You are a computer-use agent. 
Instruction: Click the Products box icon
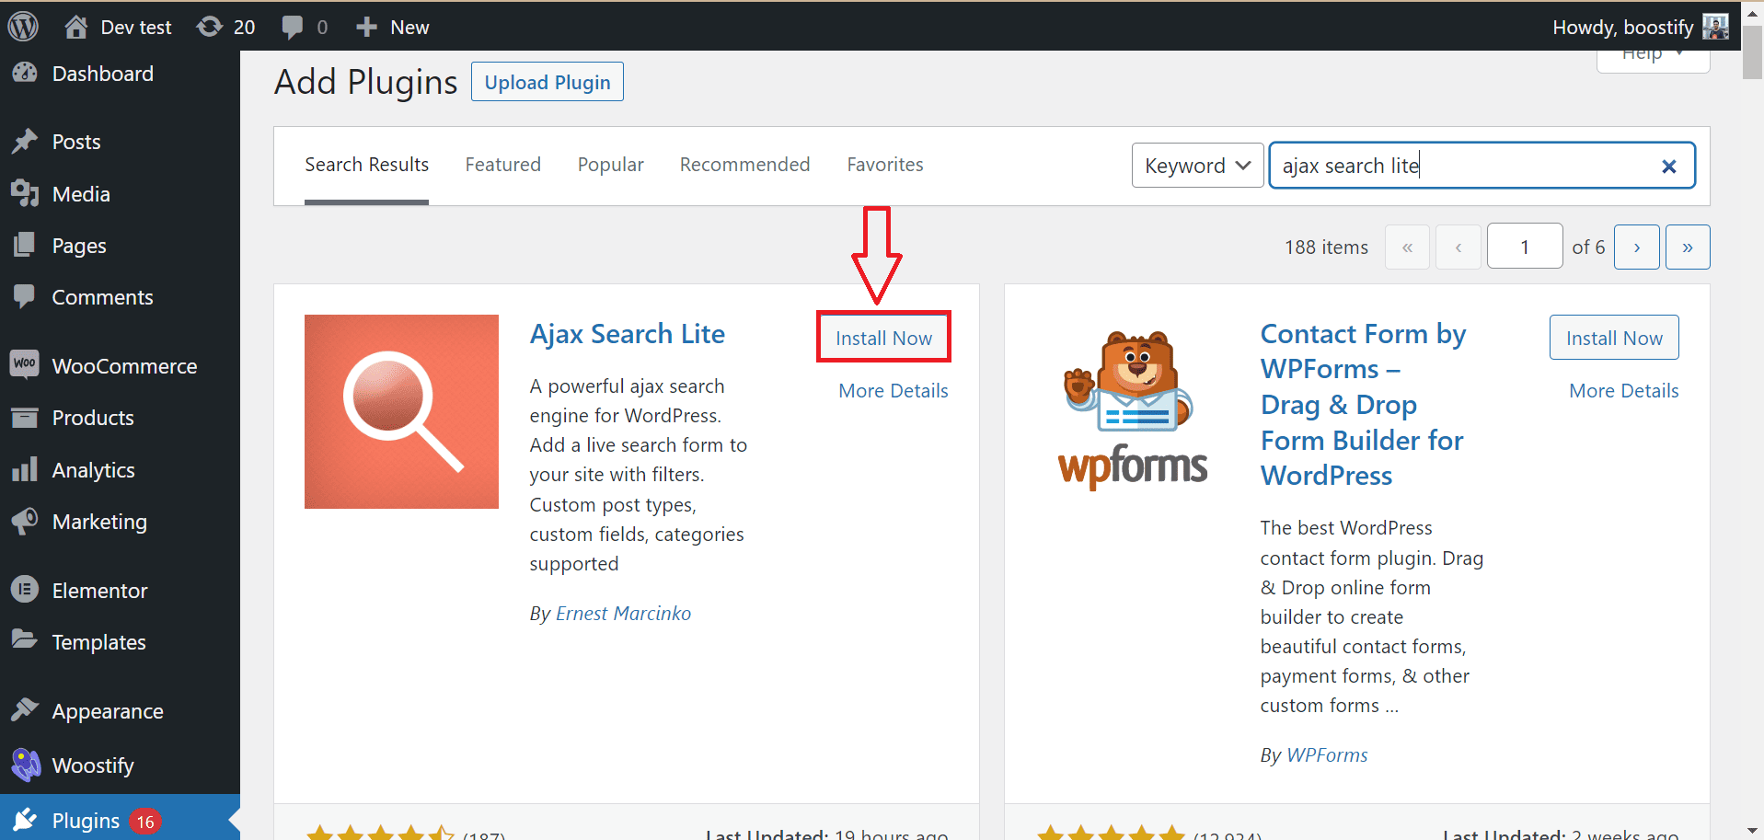[25, 418]
